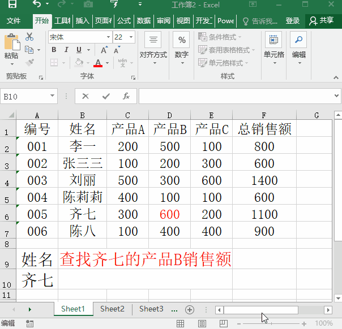Image resolution: width=342 pixels, height=329 pixels.
Task: Select cell containing 1400
Action: [264, 179]
